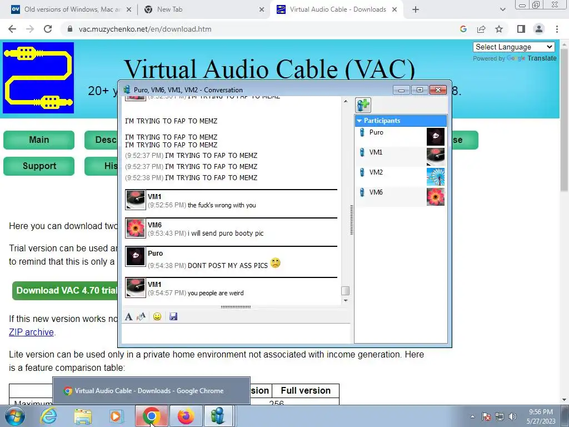Select VM6's flower avatar in Participants list

(x=436, y=196)
